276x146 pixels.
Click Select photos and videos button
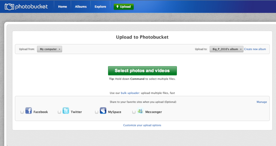(x=142, y=71)
